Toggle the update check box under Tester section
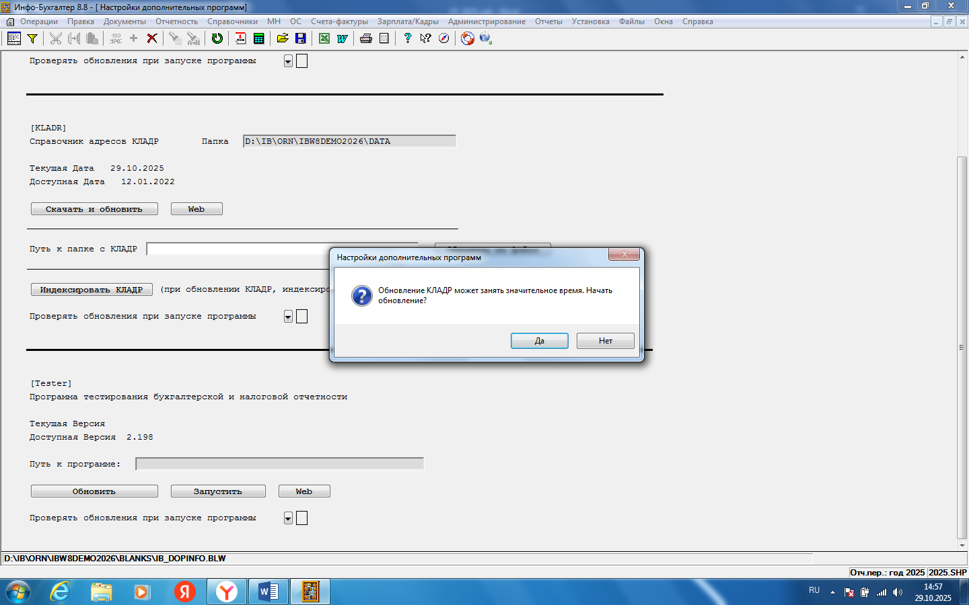Image resolution: width=969 pixels, height=605 pixels. 302,518
